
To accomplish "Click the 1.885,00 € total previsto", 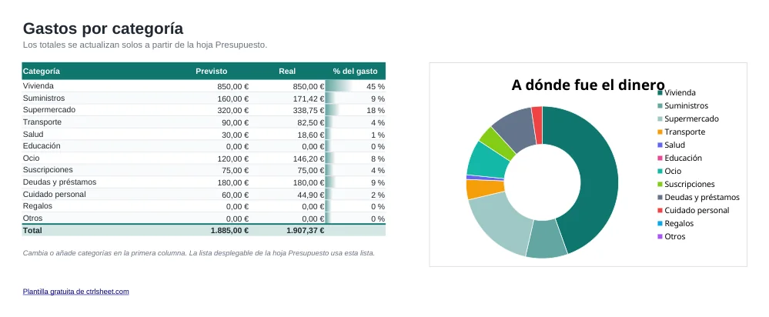I will point(229,231).
